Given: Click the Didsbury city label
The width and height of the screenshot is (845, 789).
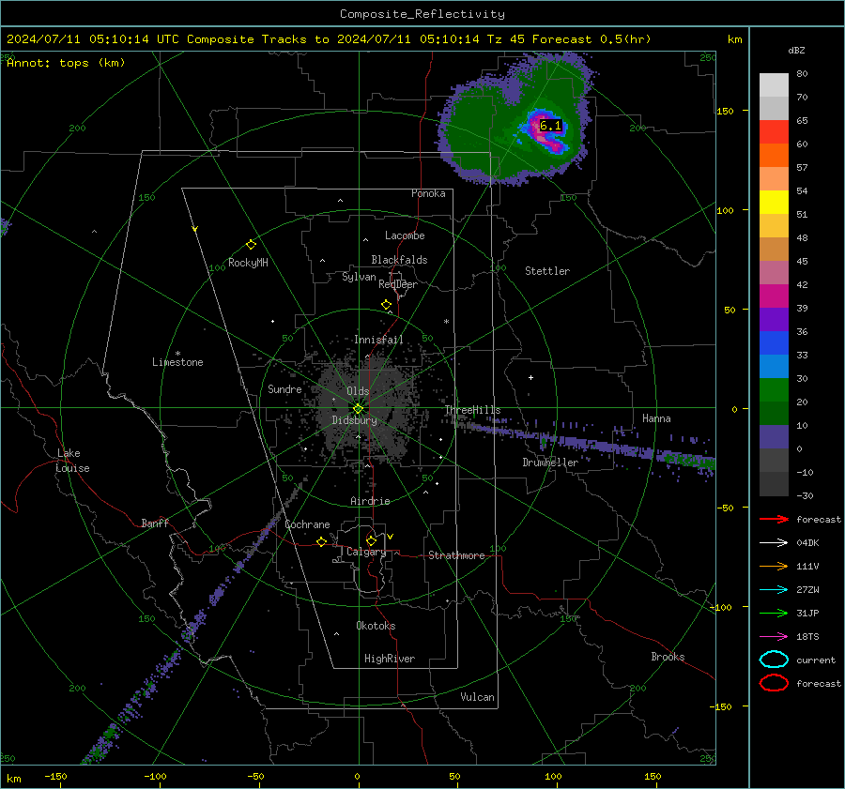Looking at the screenshot, I should [x=355, y=420].
